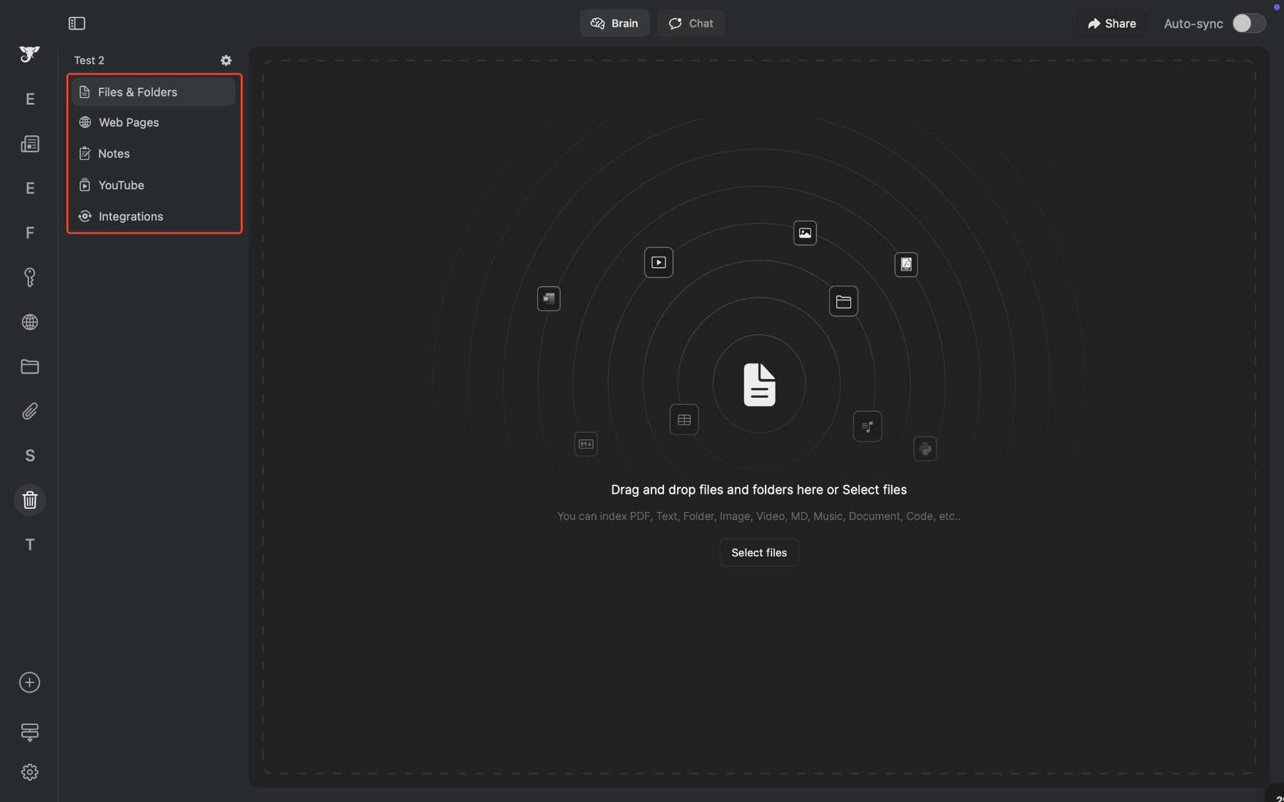Open the app settings gear at bottom left
1284x802 pixels.
click(x=29, y=772)
